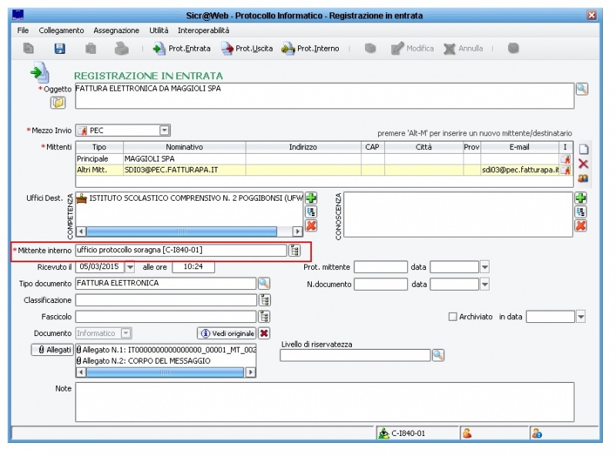
Task: Click the save floppy disk toolbar icon
Action: tap(59, 48)
